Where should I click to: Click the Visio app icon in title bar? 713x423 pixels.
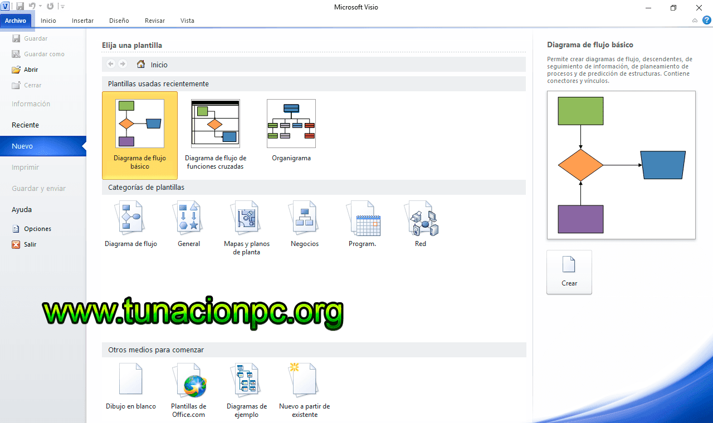(6, 6)
